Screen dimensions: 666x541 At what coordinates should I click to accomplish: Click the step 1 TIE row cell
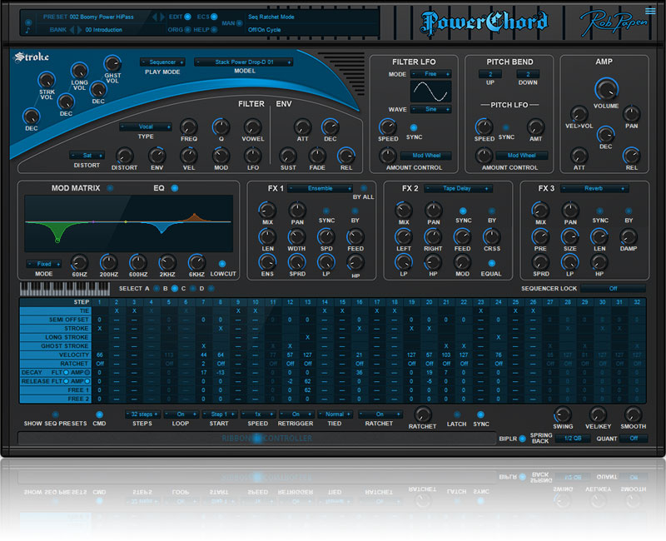click(x=99, y=310)
